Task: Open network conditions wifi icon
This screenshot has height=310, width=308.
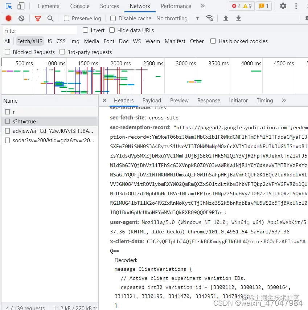Action: (x=209, y=18)
